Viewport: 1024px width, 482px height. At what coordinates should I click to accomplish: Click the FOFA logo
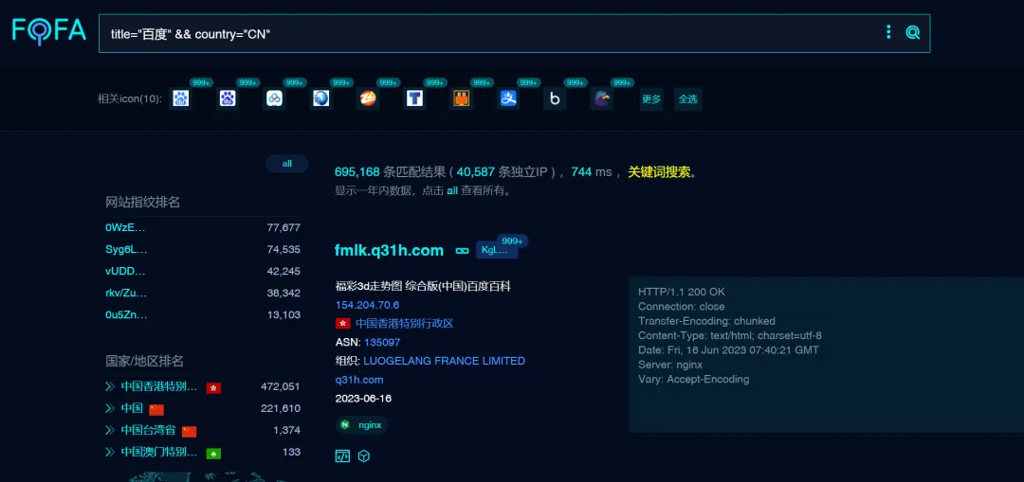tap(49, 32)
